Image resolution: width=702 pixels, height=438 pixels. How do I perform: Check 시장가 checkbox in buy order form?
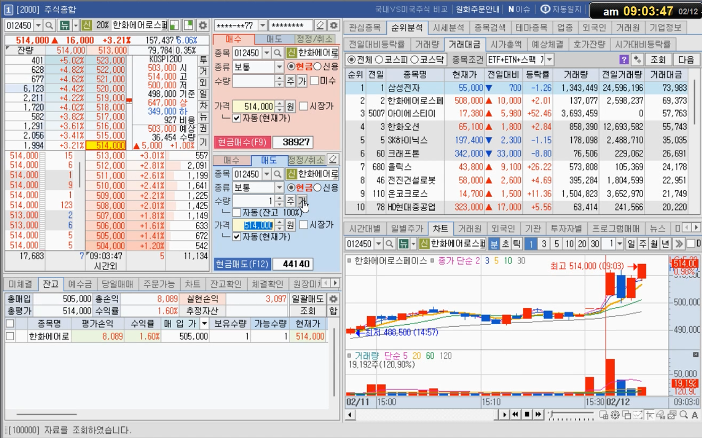(x=303, y=106)
